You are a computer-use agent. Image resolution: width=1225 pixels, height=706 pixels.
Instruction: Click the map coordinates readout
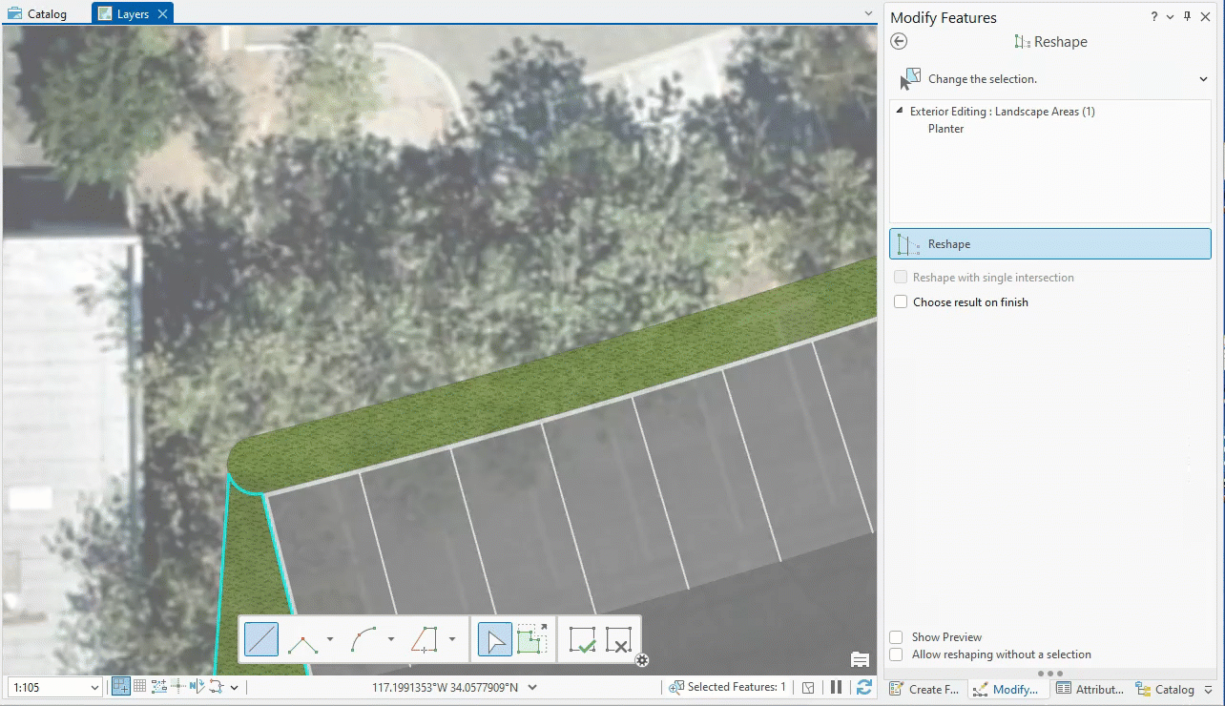point(445,687)
